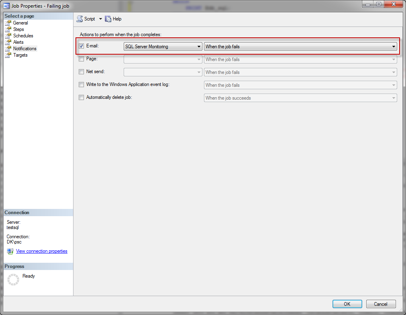This screenshot has width=406, height=315.
Task: Click the OK button
Action: point(347,304)
